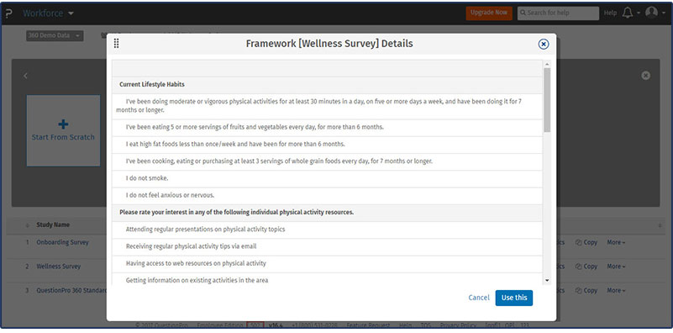The width and height of the screenshot is (673, 333).
Task: Open More menu for QuestionPro 360 row
Action: point(616,290)
